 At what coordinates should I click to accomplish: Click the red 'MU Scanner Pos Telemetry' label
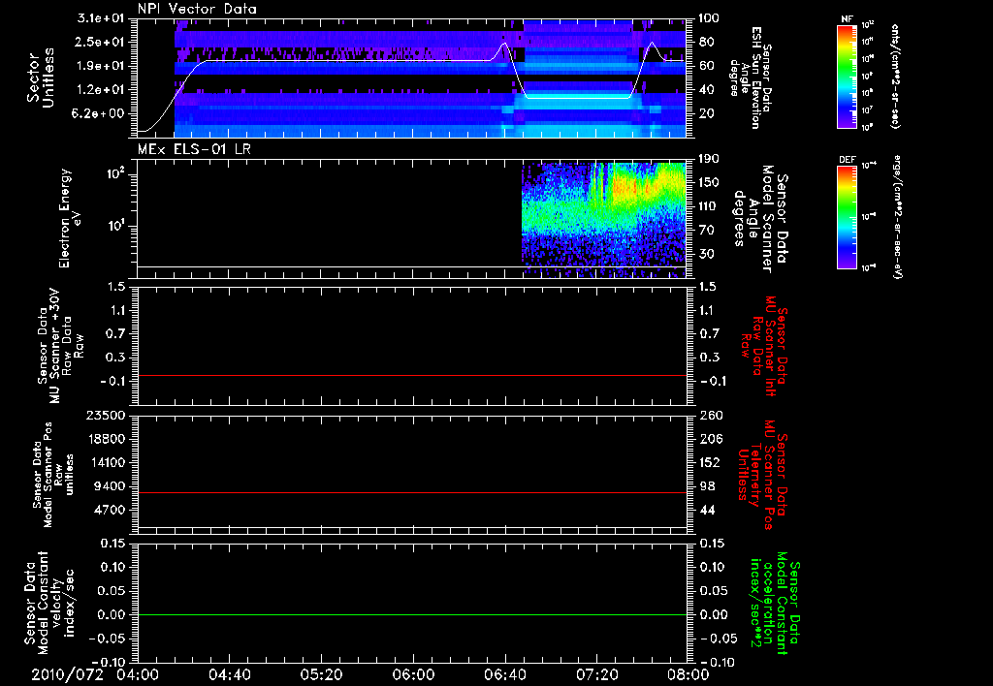click(762, 475)
